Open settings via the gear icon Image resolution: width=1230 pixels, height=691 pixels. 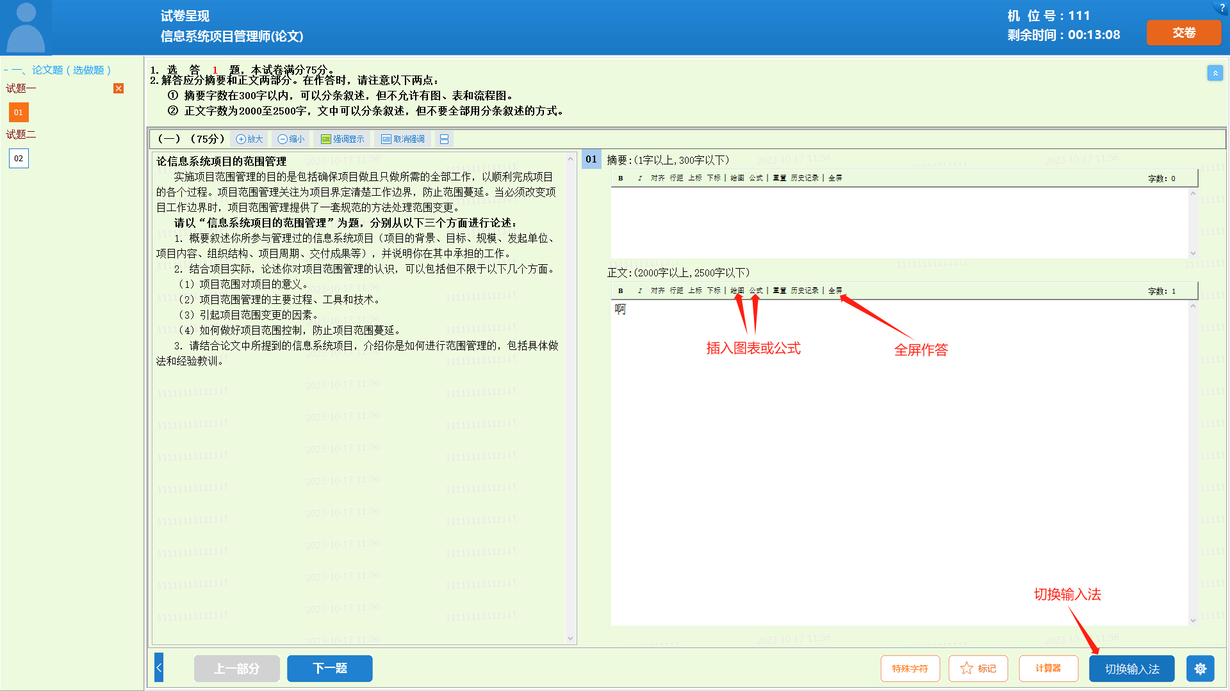1200,669
